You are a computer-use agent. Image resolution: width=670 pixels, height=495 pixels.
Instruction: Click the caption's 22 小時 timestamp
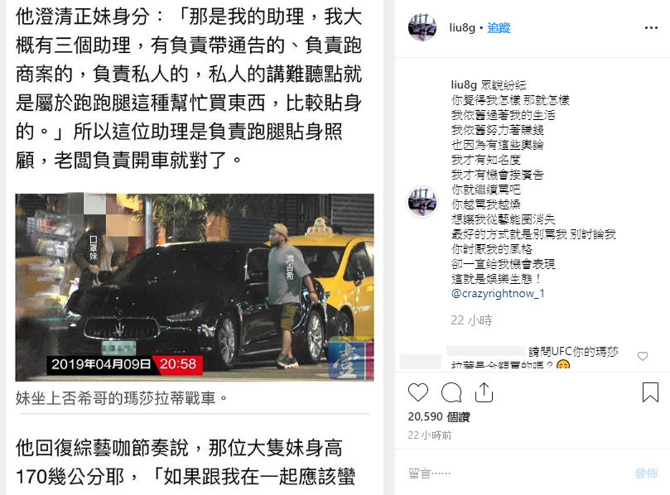click(x=472, y=320)
